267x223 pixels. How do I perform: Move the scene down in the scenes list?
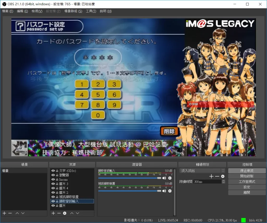23,213
